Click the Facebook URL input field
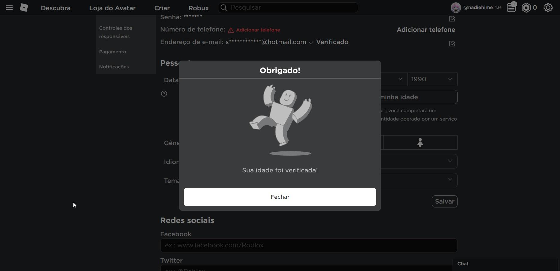The image size is (560, 271). tap(309, 245)
